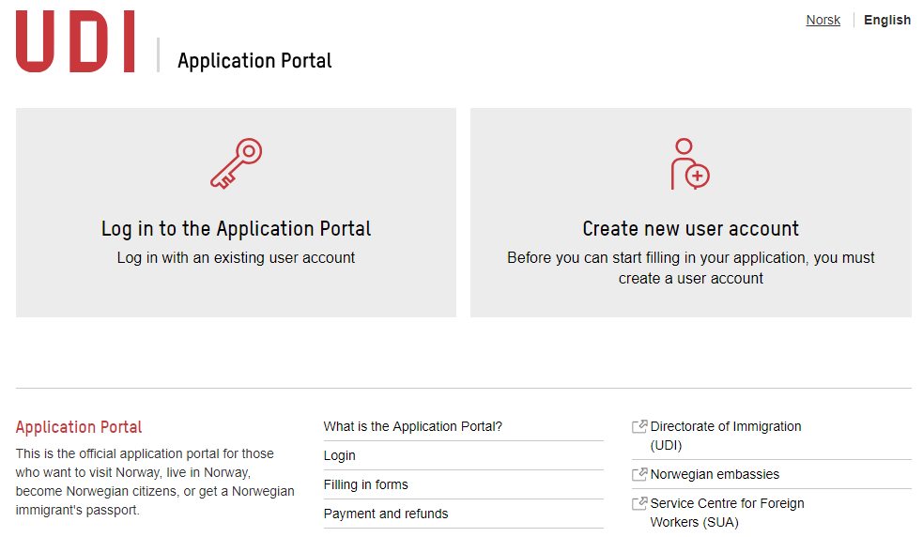Image resolution: width=923 pixels, height=537 pixels.
Task: Visit Directorate of Immigration (UDI) link
Action: point(725,436)
